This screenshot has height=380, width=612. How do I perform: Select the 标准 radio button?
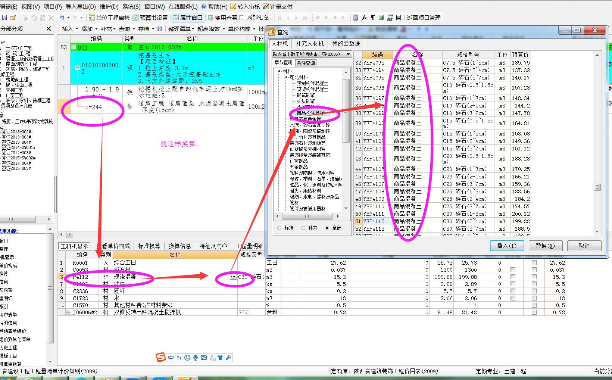click(279, 228)
